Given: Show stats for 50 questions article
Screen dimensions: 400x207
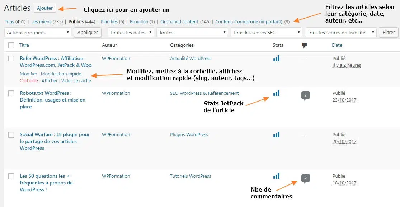Looking at the screenshot, I should coord(276,176).
